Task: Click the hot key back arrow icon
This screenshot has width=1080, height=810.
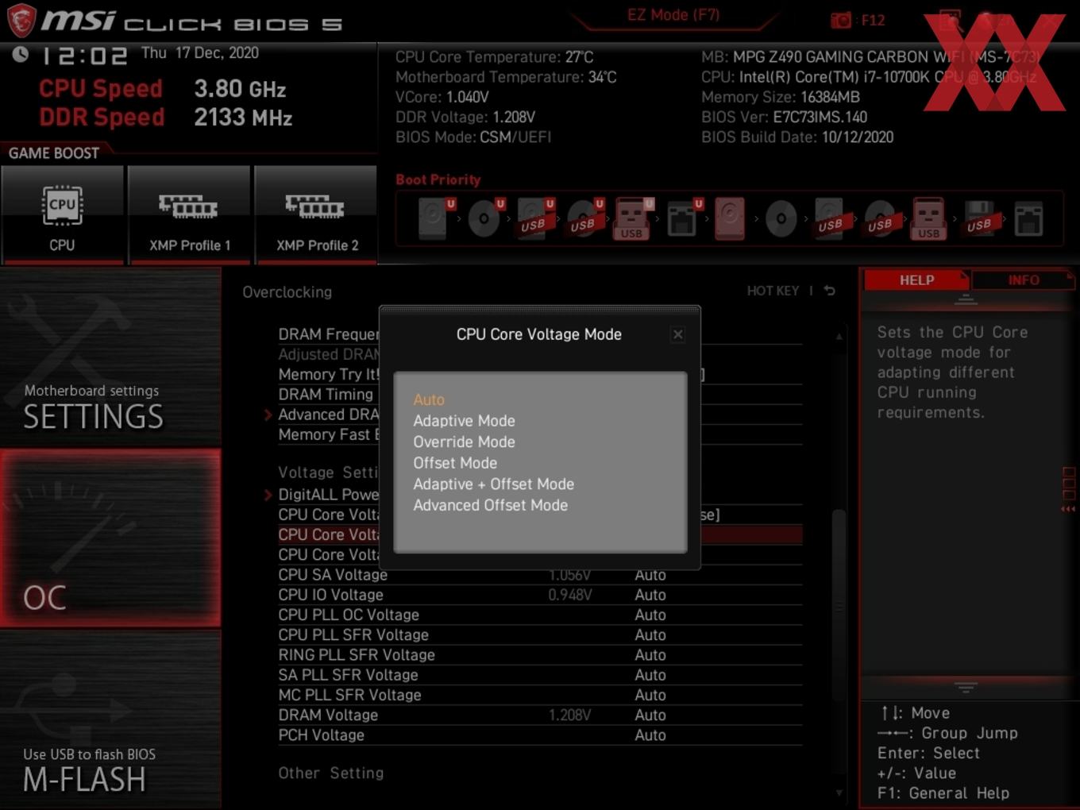Action: [x=829, y=291]
